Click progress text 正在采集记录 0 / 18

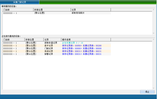(73, 43)
